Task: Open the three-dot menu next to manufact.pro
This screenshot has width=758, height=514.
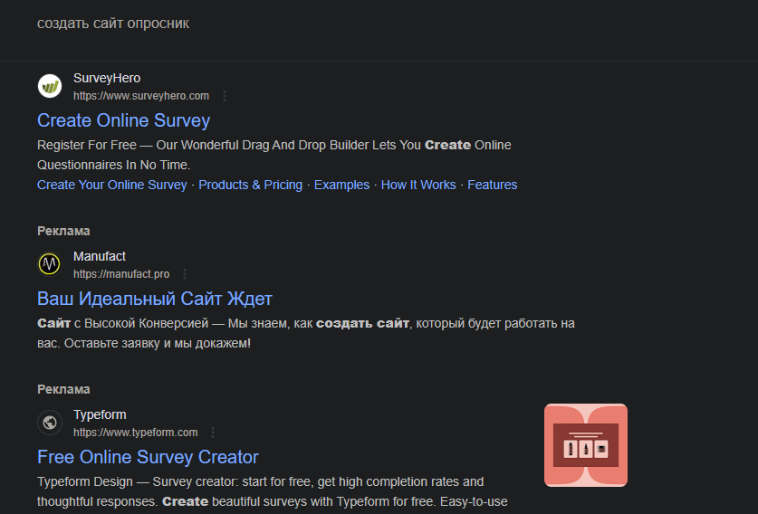Action: pos(185,274)
